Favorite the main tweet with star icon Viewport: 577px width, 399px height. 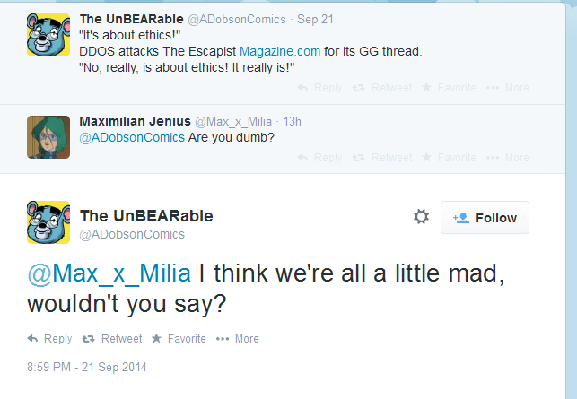(x=179, y=338)
